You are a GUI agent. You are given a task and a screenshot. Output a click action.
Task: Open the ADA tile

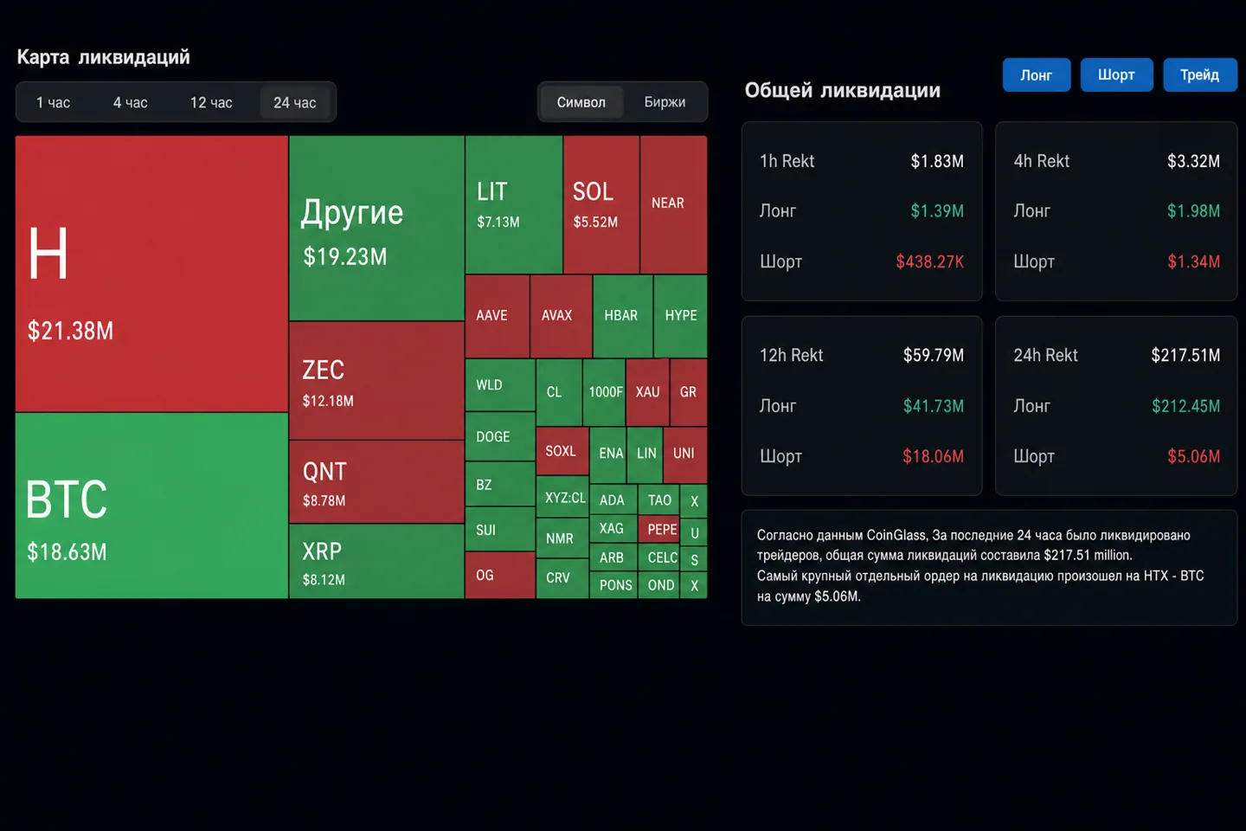point(613,499)
